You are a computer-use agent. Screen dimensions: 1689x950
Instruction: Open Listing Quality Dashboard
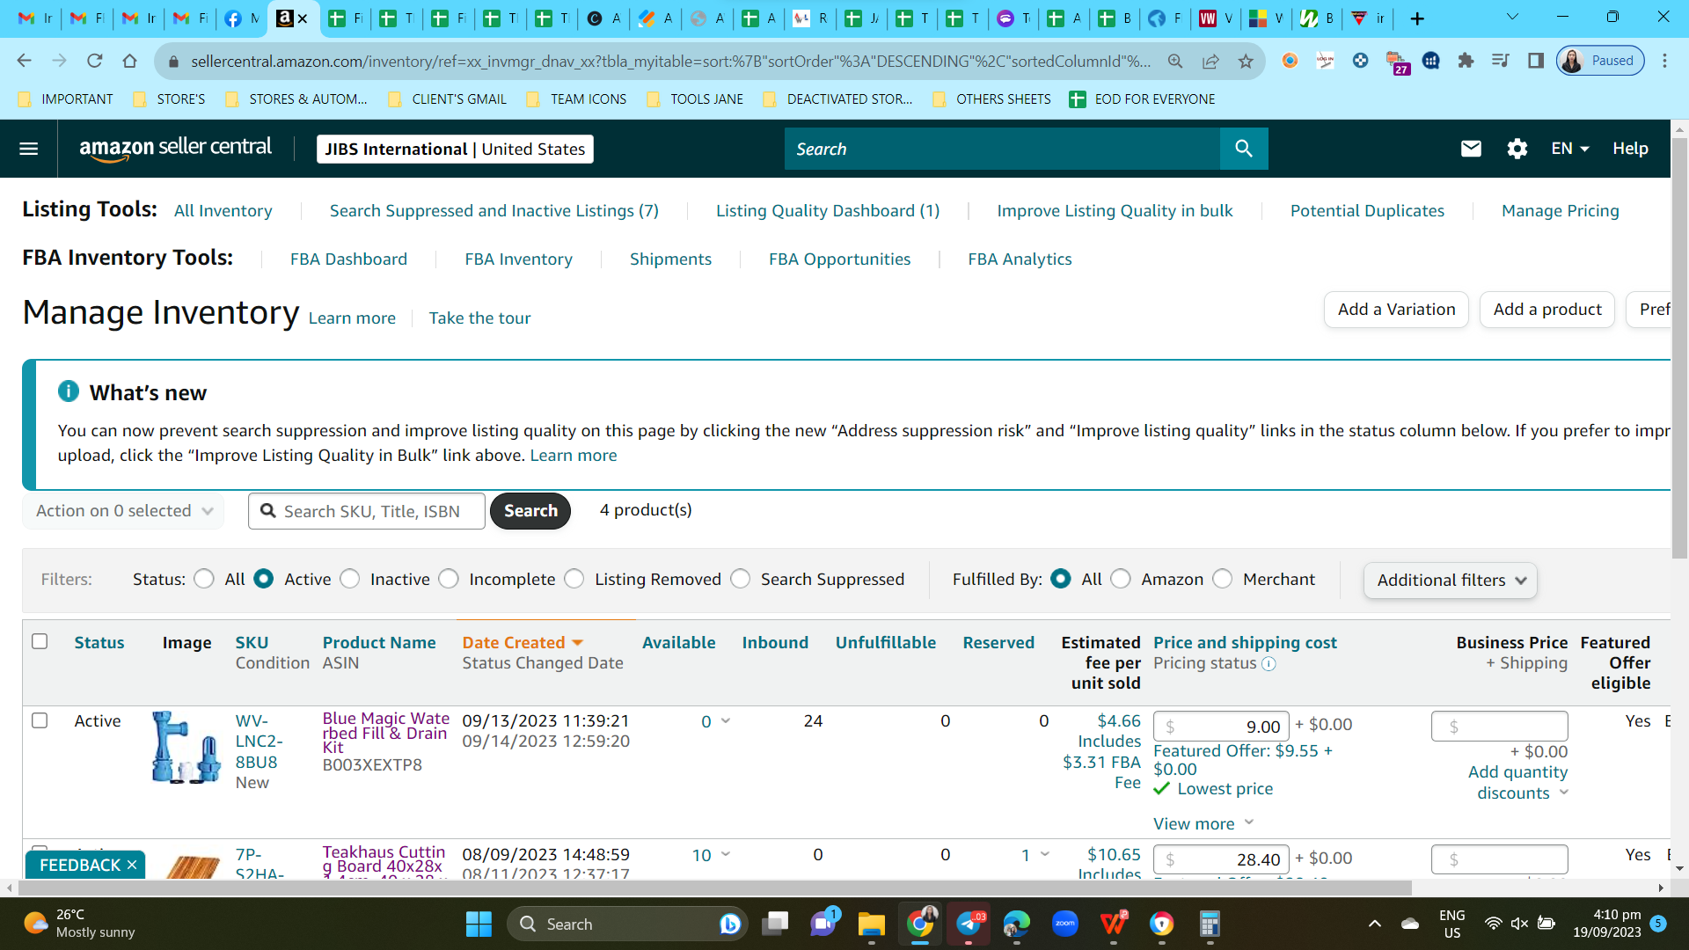[x=827, y=210]
